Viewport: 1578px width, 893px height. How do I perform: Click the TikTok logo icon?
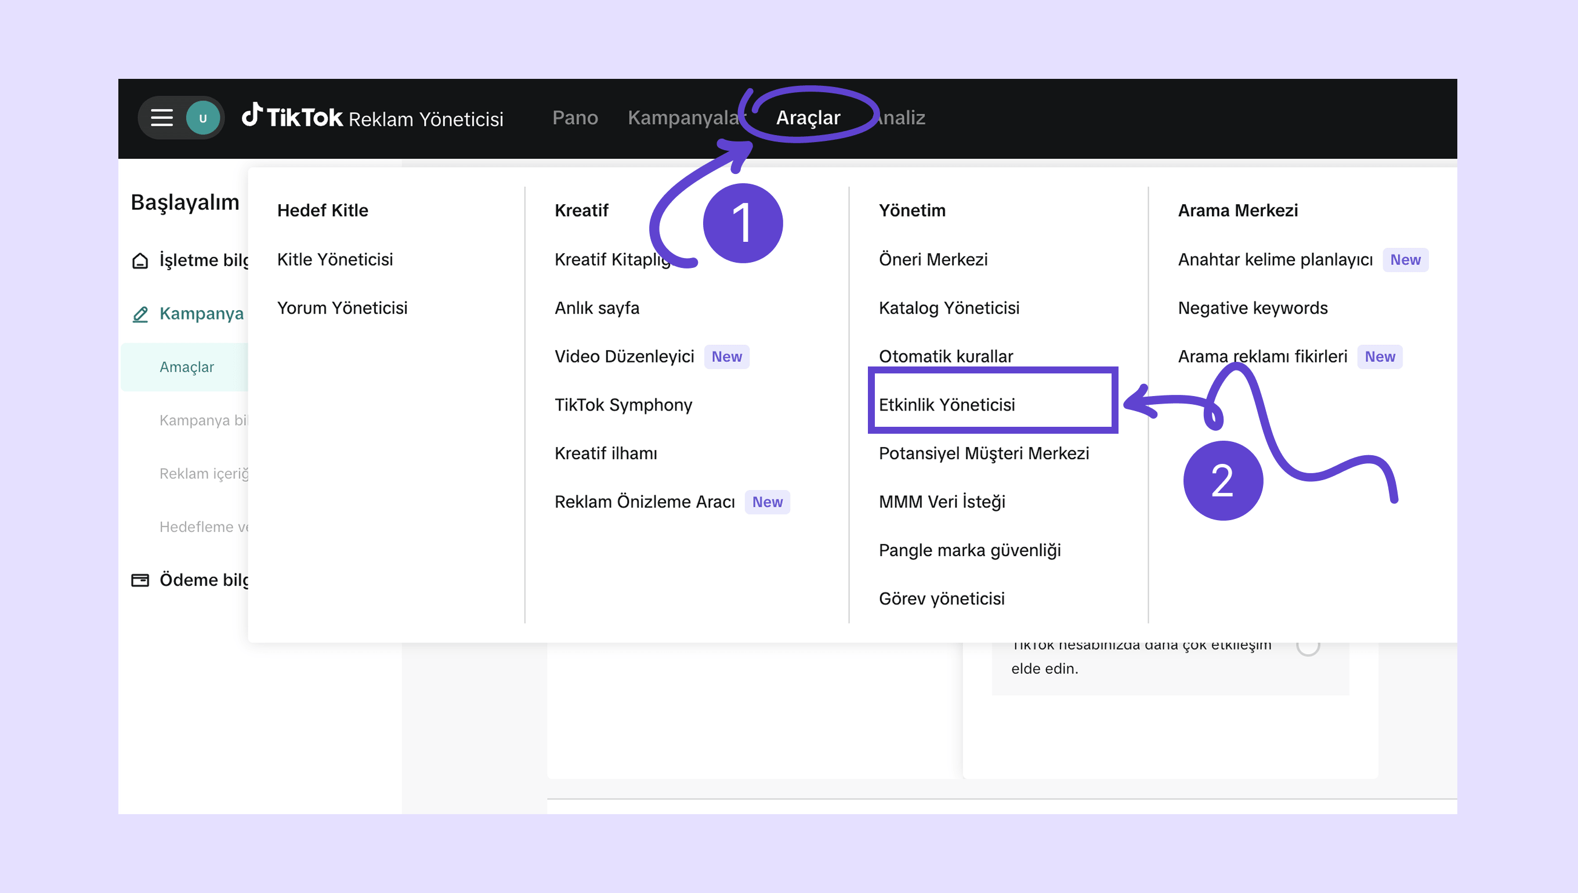tap(252, 115)
